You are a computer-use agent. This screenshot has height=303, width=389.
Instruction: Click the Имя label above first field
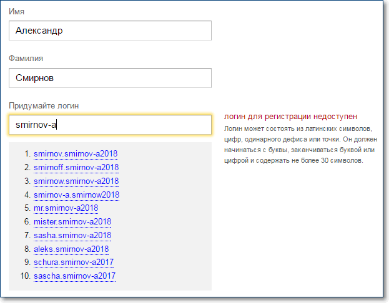(16, 11)
